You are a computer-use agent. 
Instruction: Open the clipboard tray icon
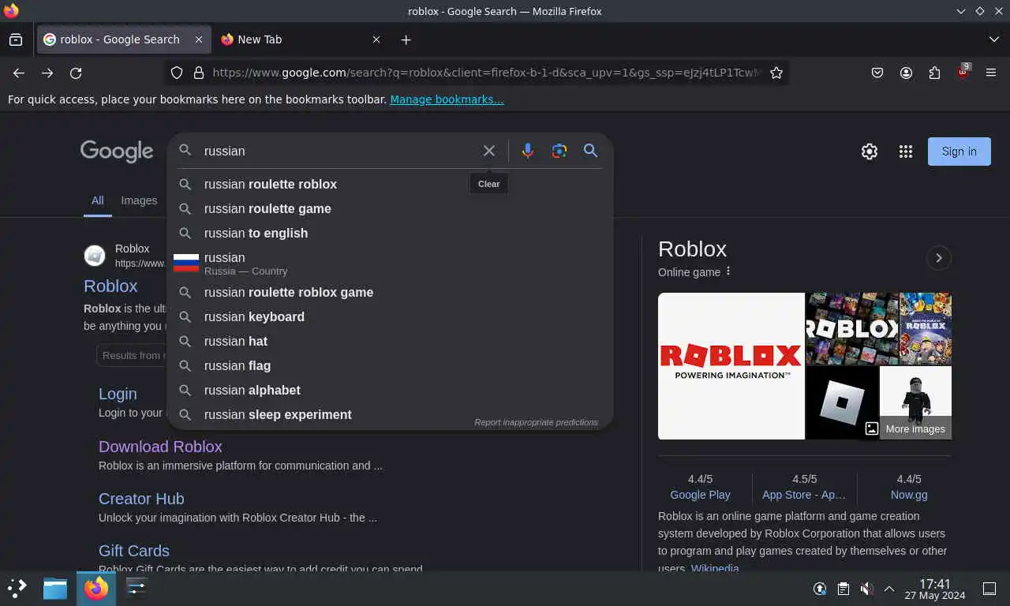tap(843, 589)
